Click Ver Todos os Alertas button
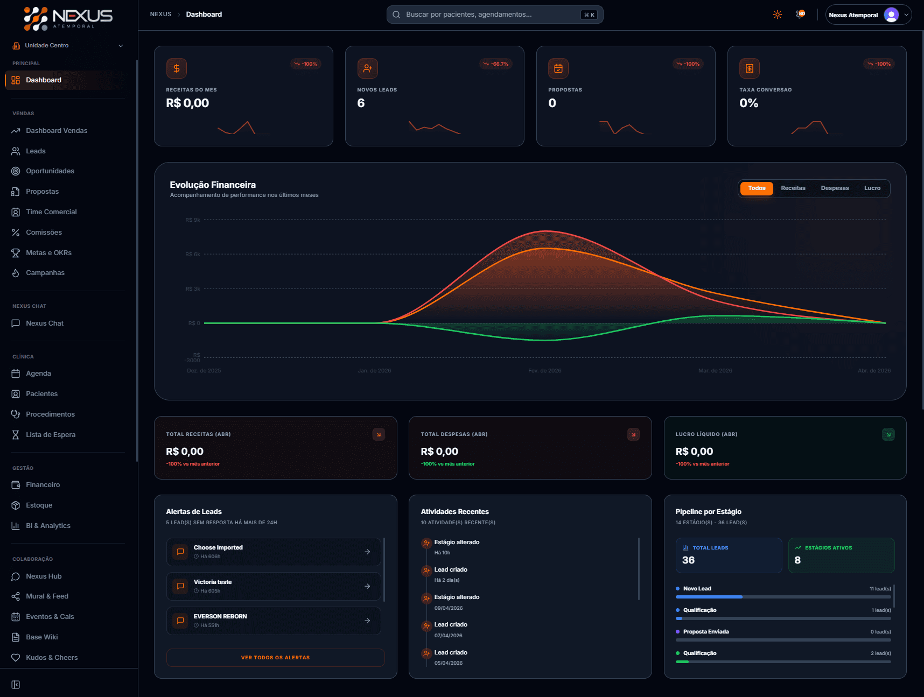 tap(275, 658)
